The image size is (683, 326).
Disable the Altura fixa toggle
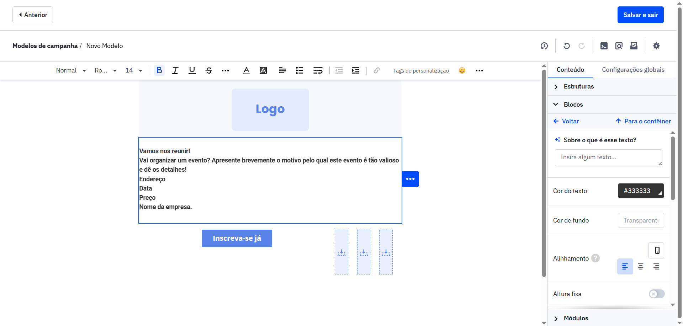click(x=656, y=294)
